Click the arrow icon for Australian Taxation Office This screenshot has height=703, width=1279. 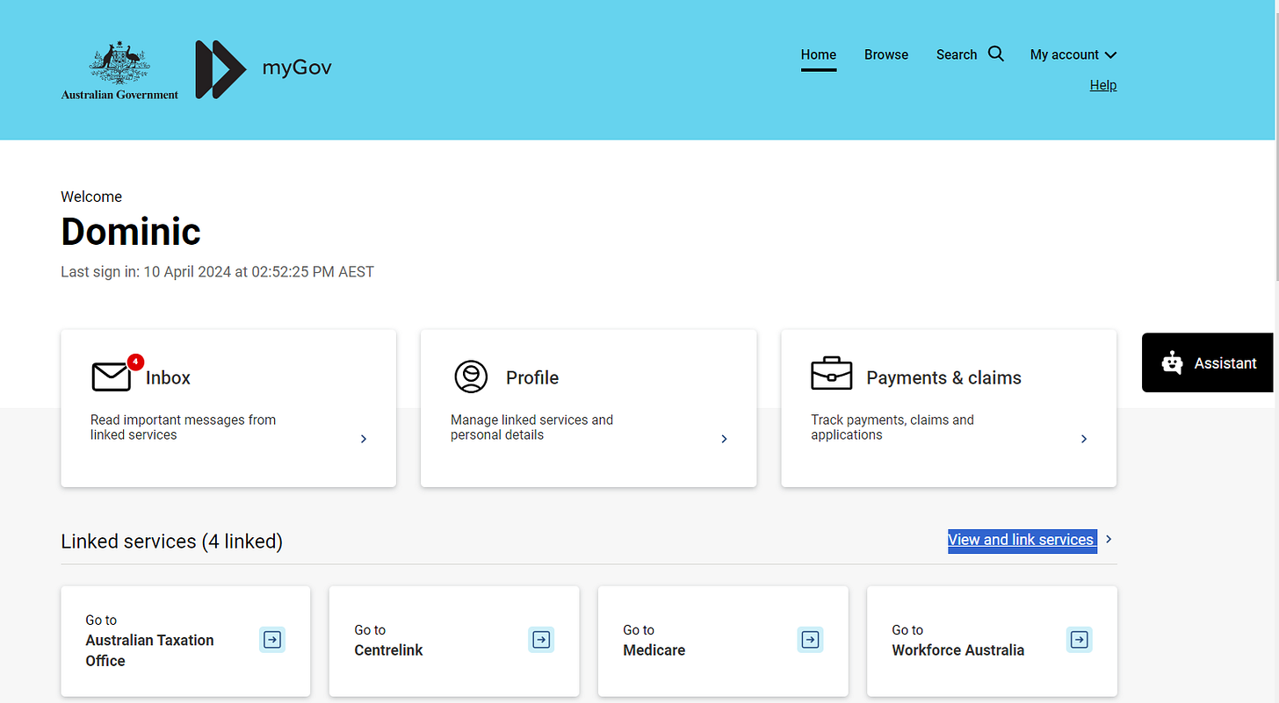pos(272,639)
